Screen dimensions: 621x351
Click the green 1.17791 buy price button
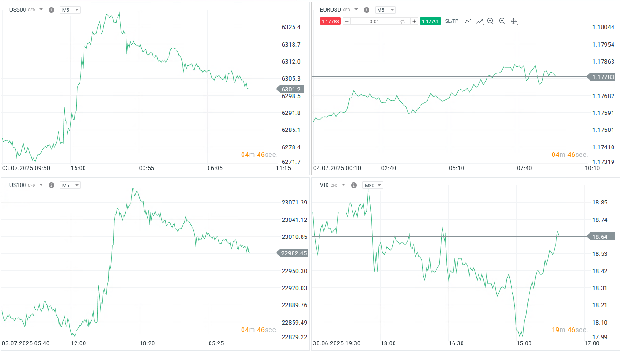430,21
